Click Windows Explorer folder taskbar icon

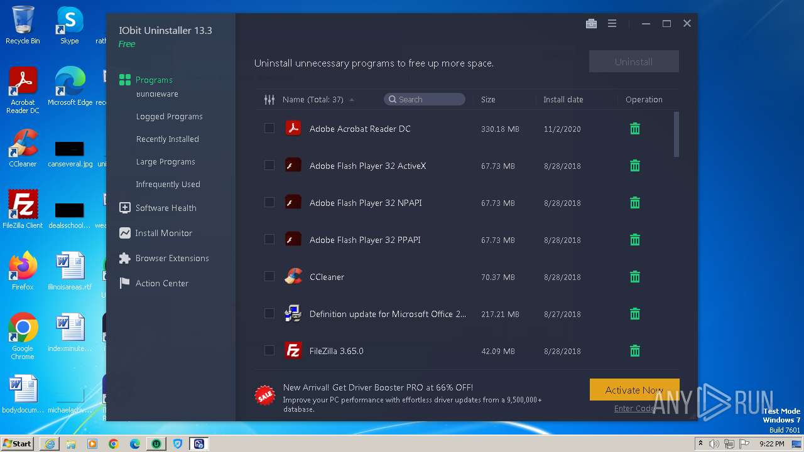[71, 444]
